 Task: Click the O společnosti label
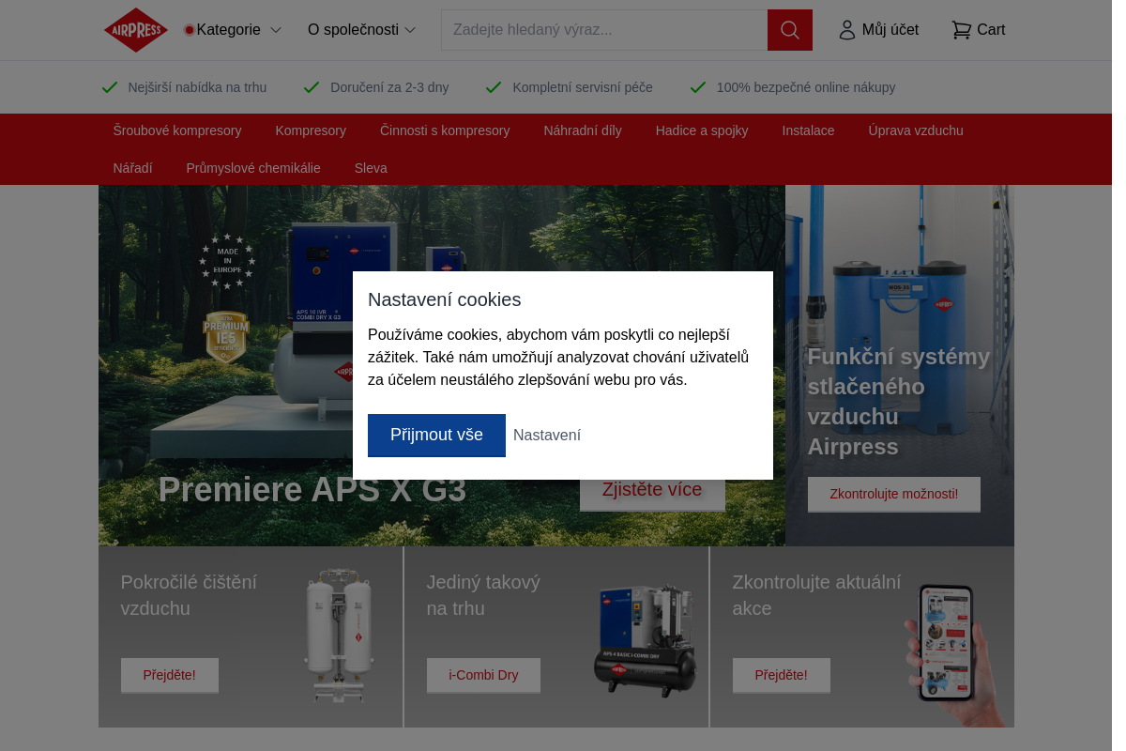click(353, 30)
